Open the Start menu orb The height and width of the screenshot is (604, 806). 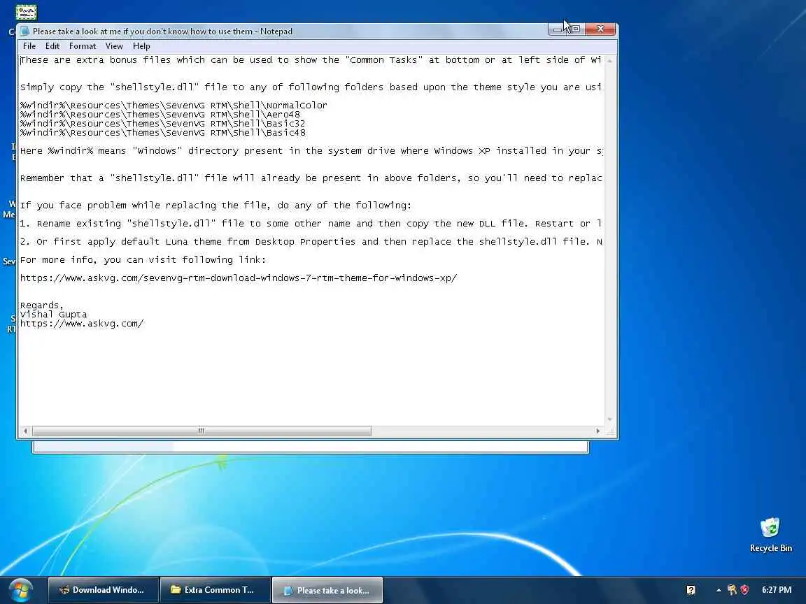tap(21, 590)
